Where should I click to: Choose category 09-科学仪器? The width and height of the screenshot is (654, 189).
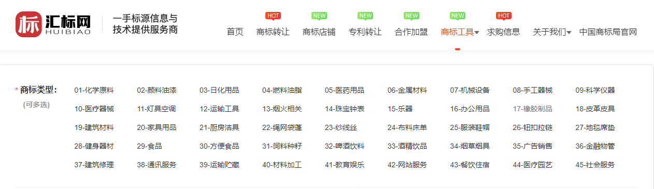click(x=595, y=90)
